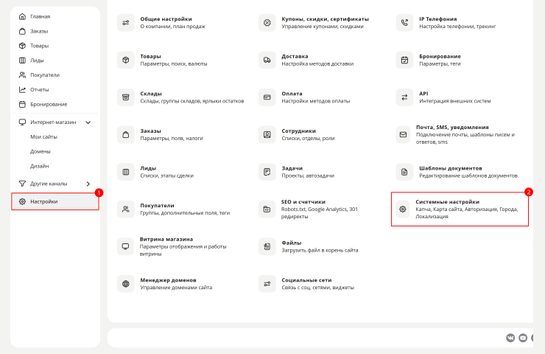Image resolution: width=545 pixels, height=354 pixels.
Task: Expand the Другие каналы chevron right
Action: pos(88,184)
